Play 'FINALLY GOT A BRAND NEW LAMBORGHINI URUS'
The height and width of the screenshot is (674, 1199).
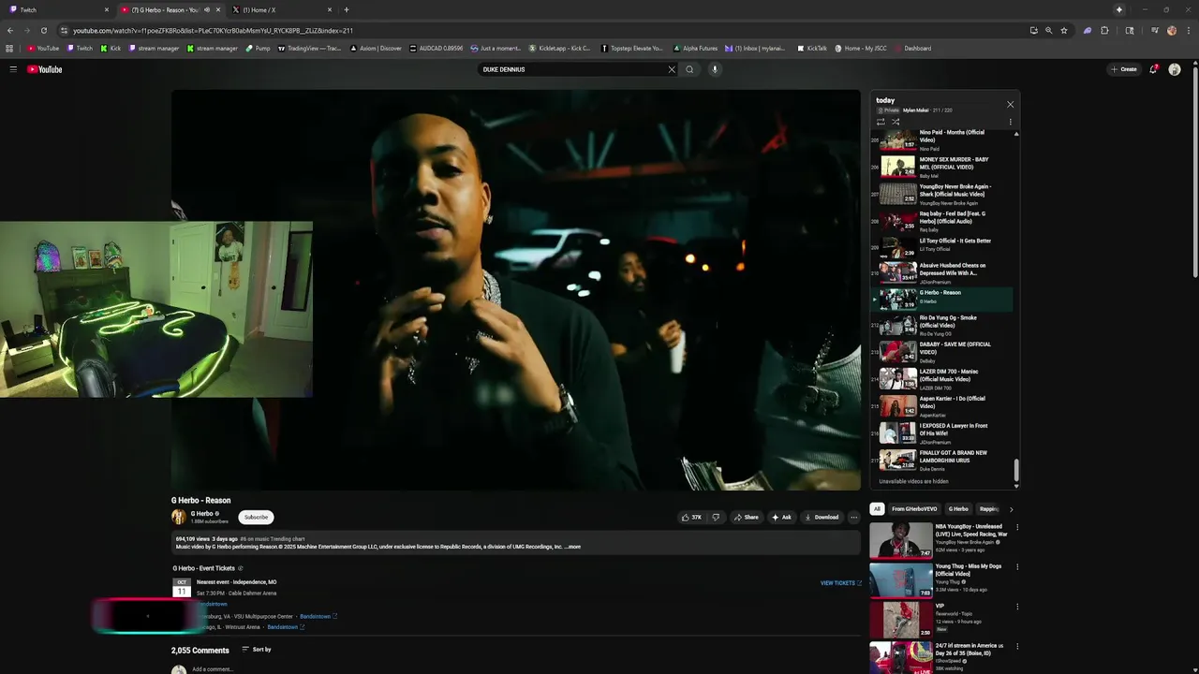941,460
